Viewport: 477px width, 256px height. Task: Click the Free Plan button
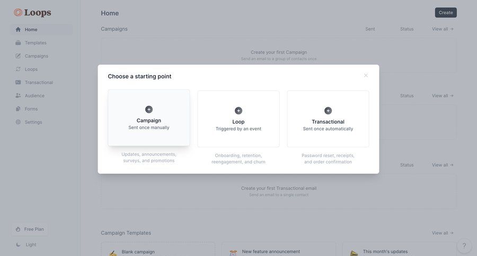(x=30, y=229)
